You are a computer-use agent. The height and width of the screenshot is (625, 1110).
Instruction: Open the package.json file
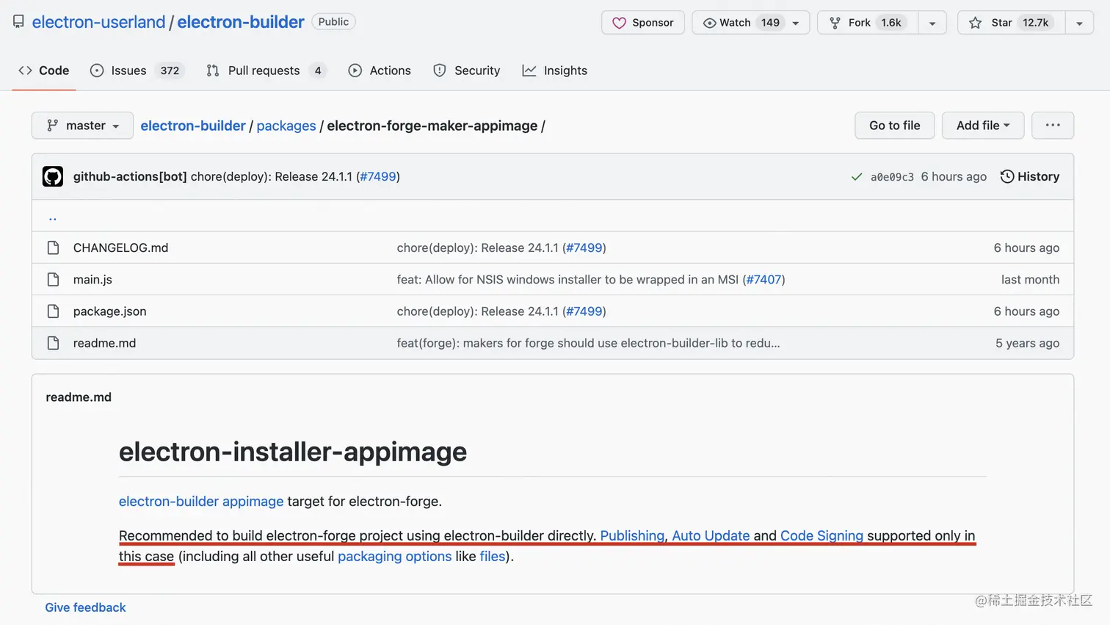click(x=109, y=311)
